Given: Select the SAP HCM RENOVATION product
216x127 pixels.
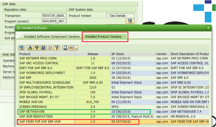Looking at the screenshot, I should 47,116.
